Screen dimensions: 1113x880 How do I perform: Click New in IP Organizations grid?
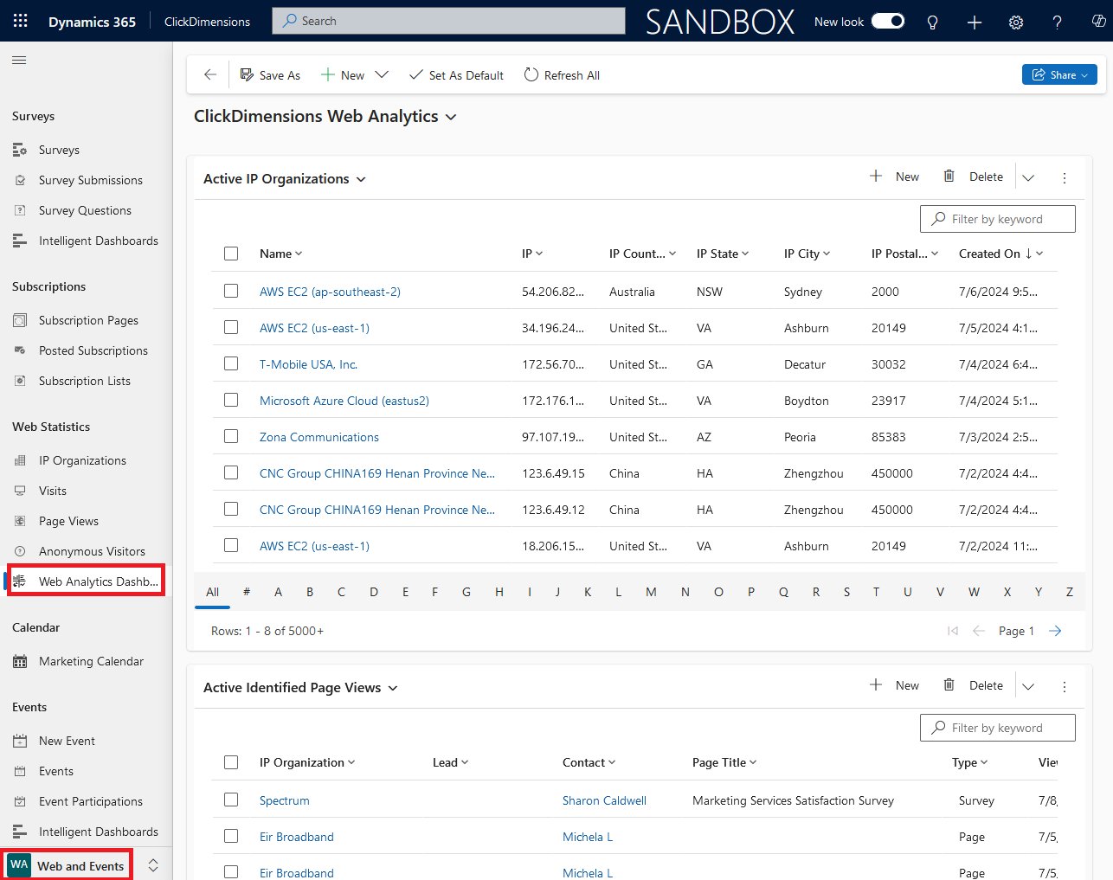895,177
